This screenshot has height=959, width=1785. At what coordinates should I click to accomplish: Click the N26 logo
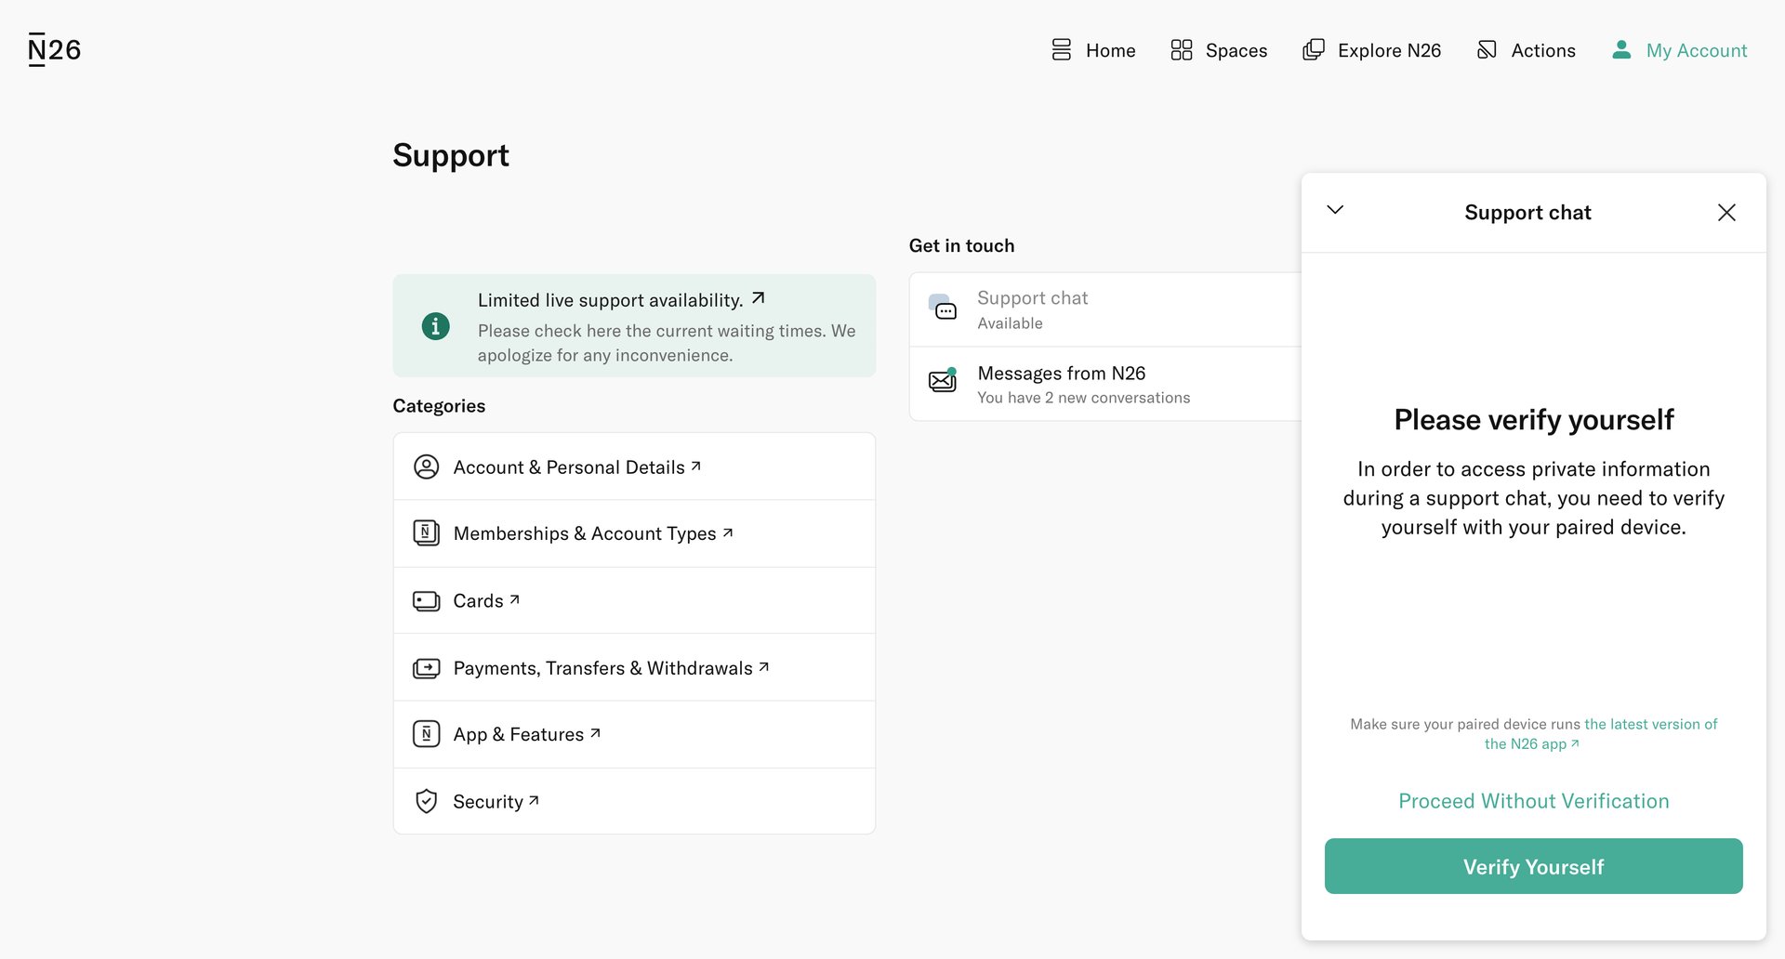coord(53,49)
